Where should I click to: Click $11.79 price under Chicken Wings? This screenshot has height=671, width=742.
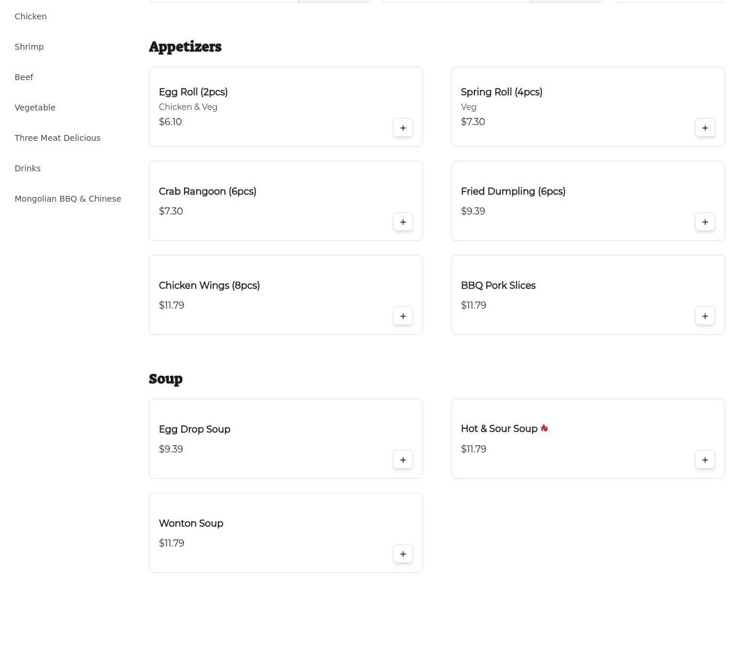(172, 305)
